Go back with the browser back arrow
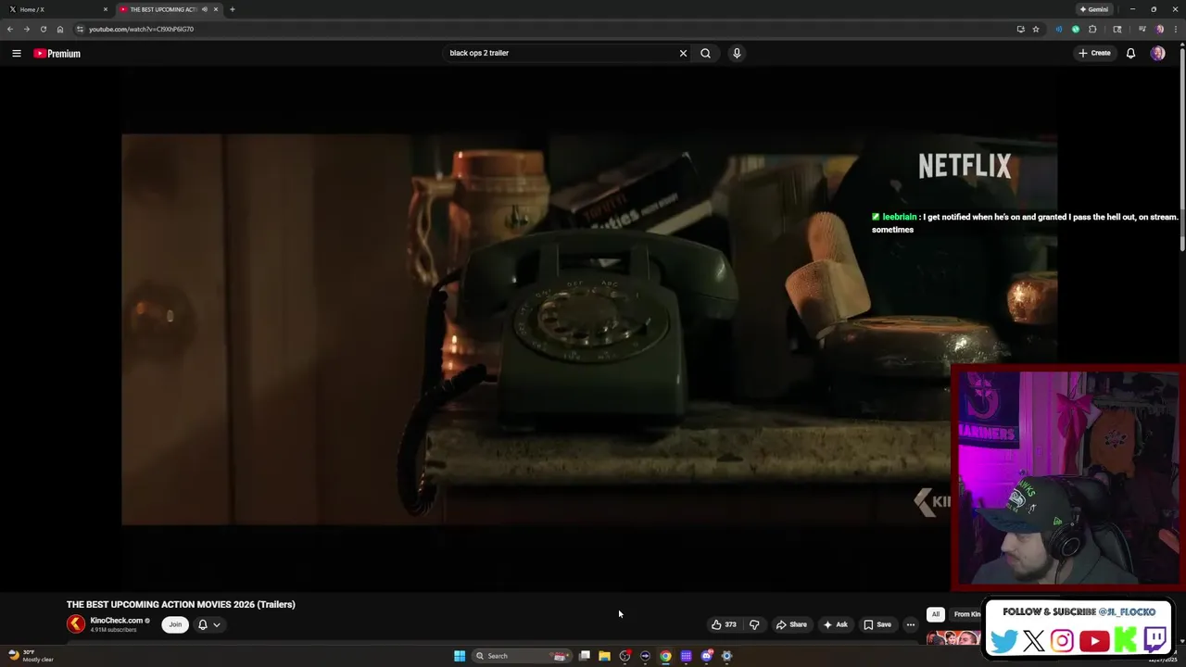 pos(10,29)
